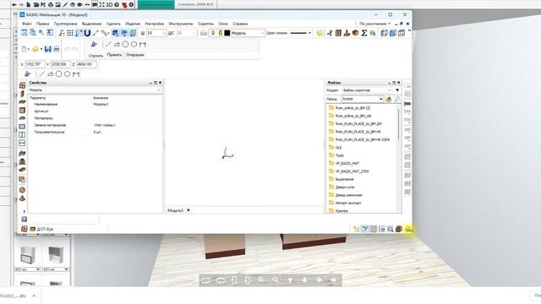Image resolution: width=541 pixels, height=304 pixels.
Task: Click the wireframe cube view icon
Action: point(385,33)
